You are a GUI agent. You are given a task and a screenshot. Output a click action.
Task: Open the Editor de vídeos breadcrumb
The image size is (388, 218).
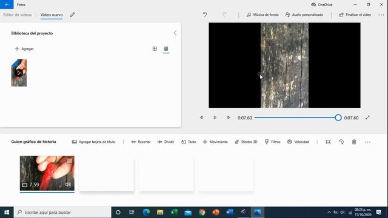[x=18, y=15]
